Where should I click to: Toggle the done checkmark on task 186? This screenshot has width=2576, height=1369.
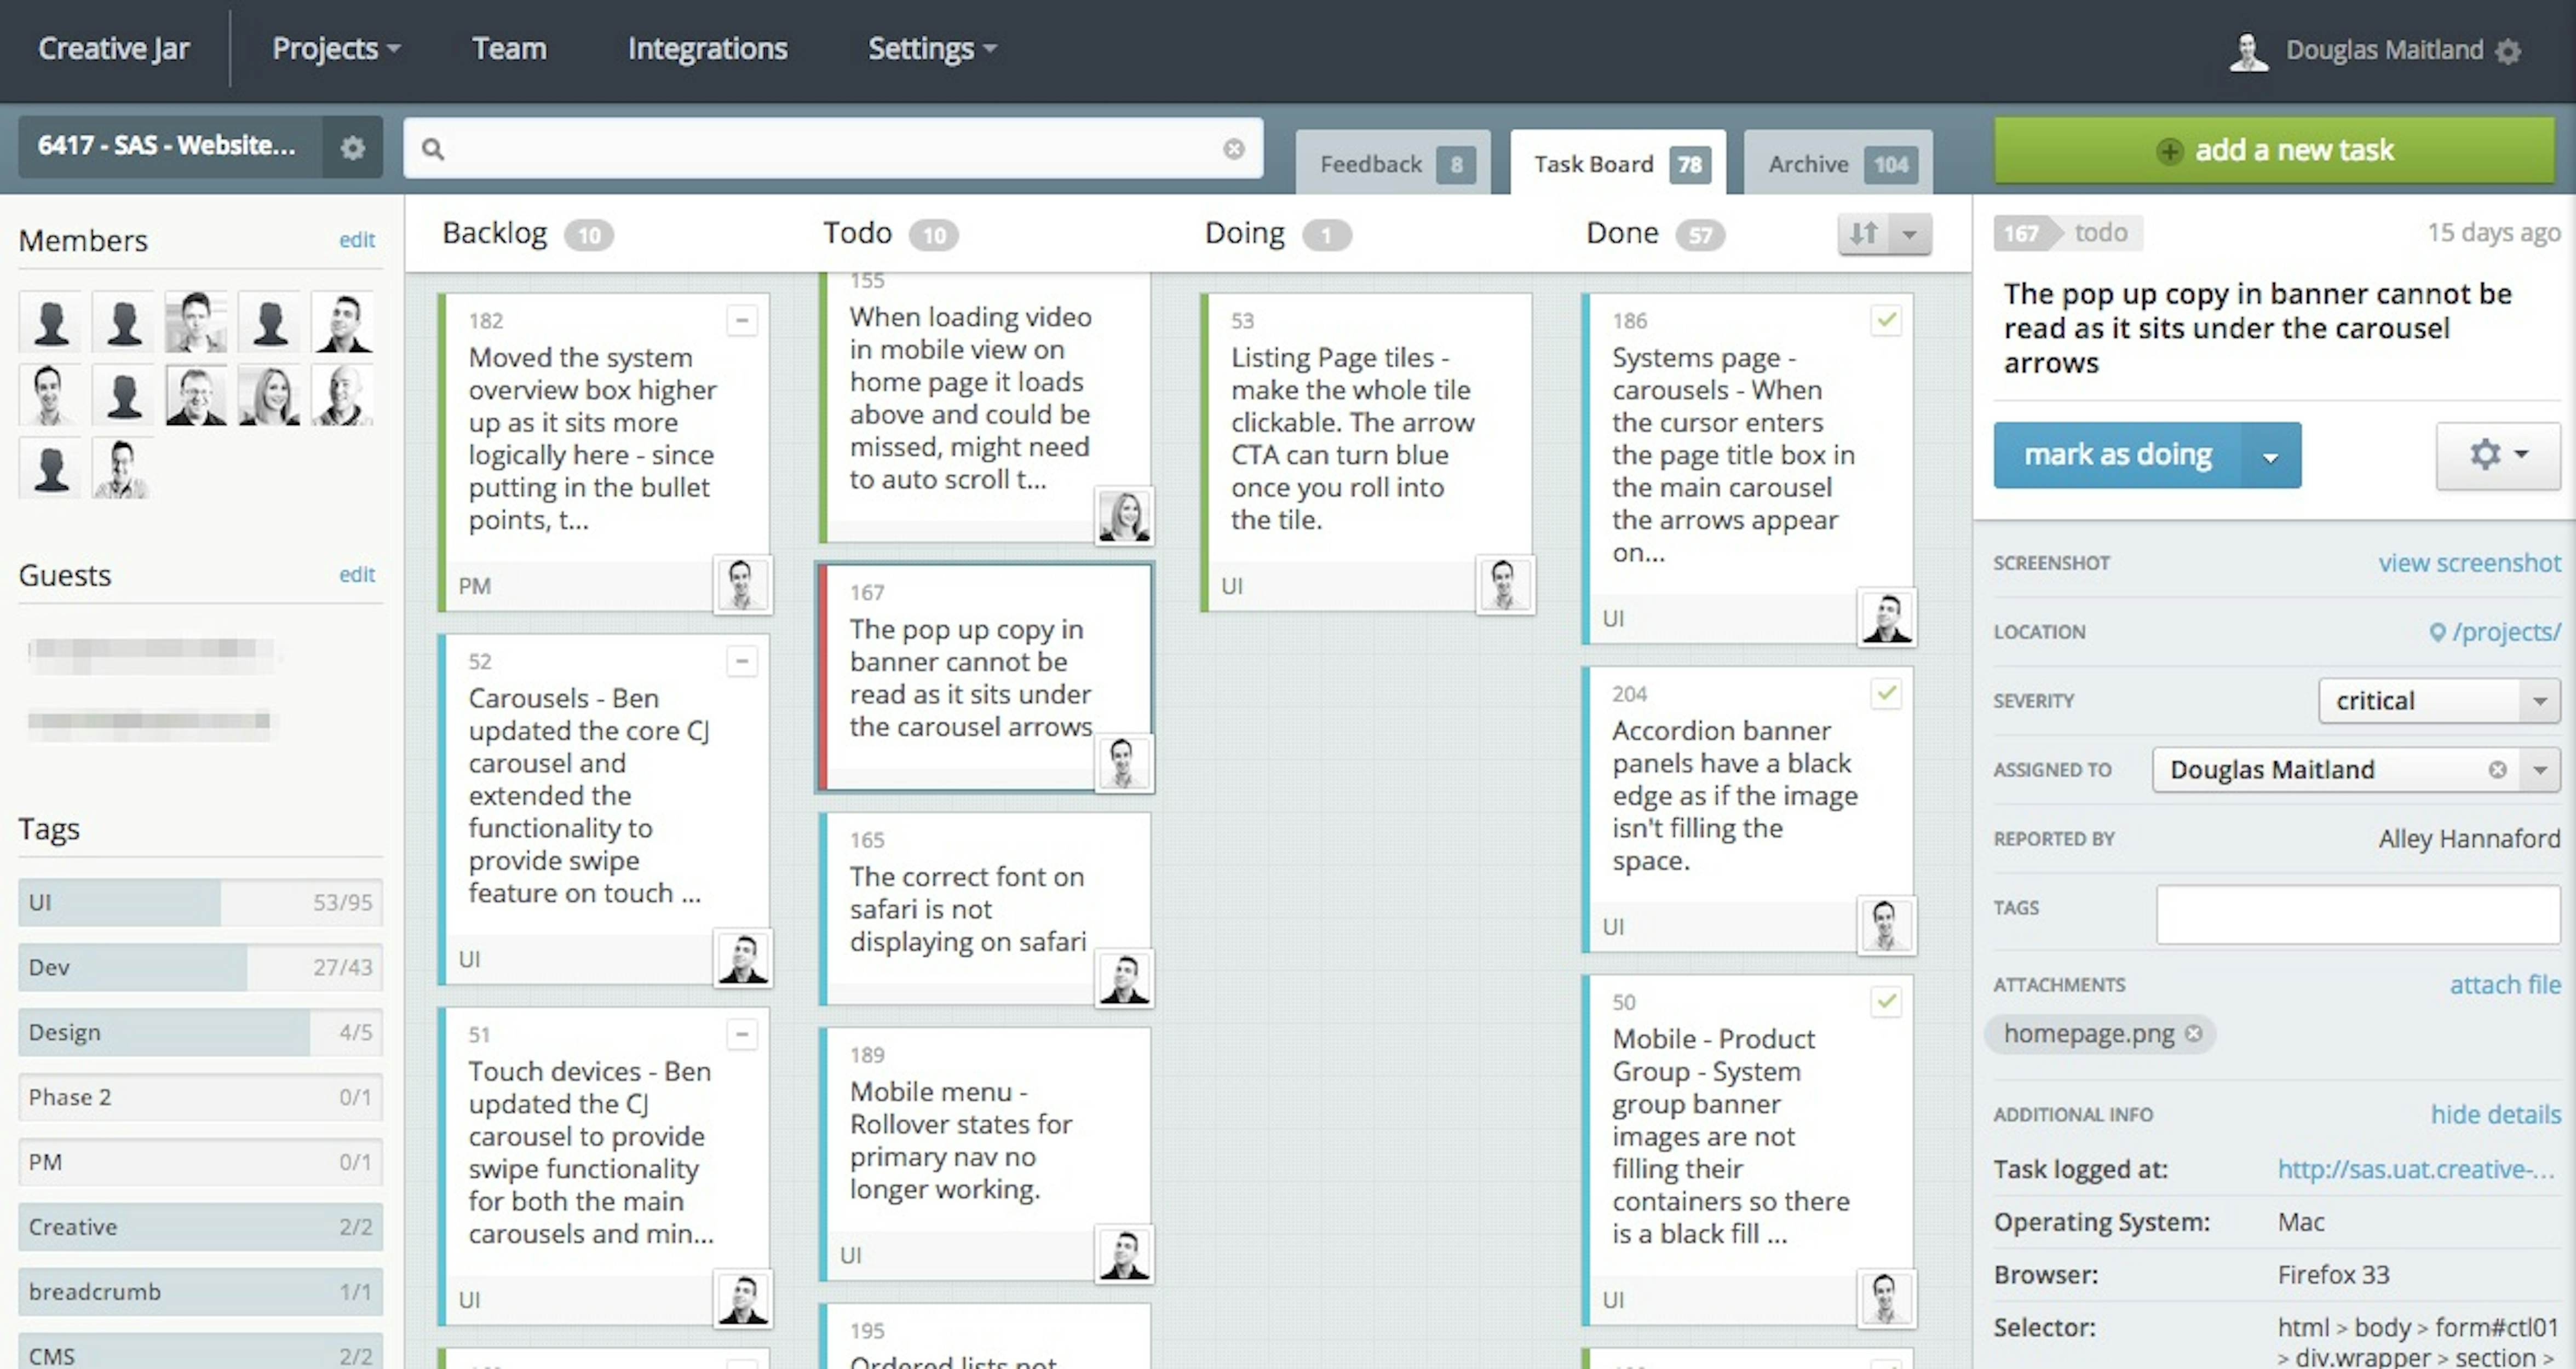click(1886, 320)
